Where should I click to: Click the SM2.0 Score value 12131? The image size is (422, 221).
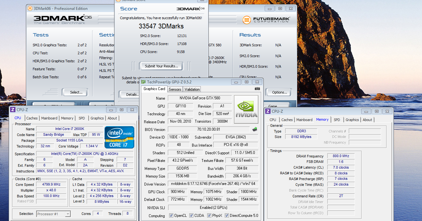point(182,36)
